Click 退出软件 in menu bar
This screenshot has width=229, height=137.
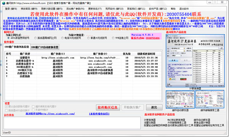pos(184,9)
